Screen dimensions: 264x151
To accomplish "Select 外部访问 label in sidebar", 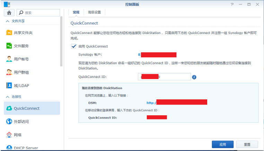I will point(21,122).
